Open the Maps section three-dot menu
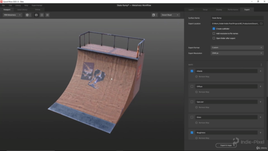 [261, 65]
